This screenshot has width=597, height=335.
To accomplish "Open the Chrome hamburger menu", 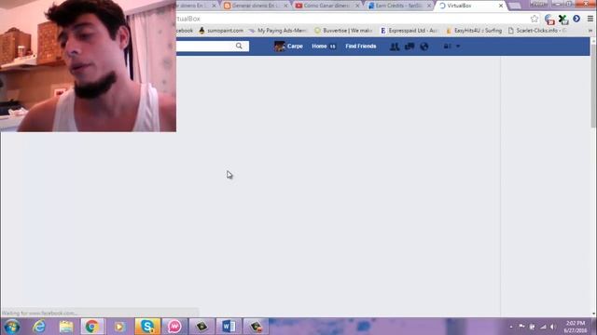I will coord(590,19).
